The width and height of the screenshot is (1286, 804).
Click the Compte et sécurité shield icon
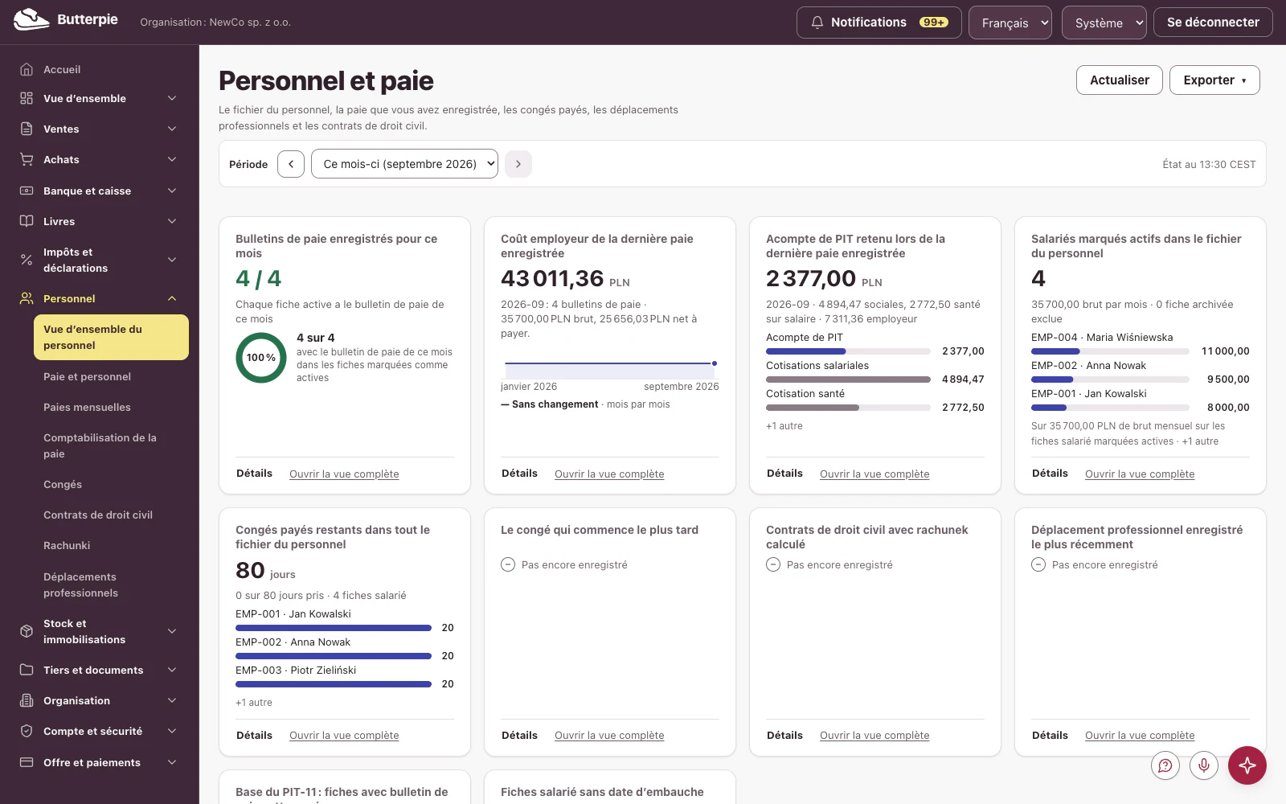(x=27, y=731)
